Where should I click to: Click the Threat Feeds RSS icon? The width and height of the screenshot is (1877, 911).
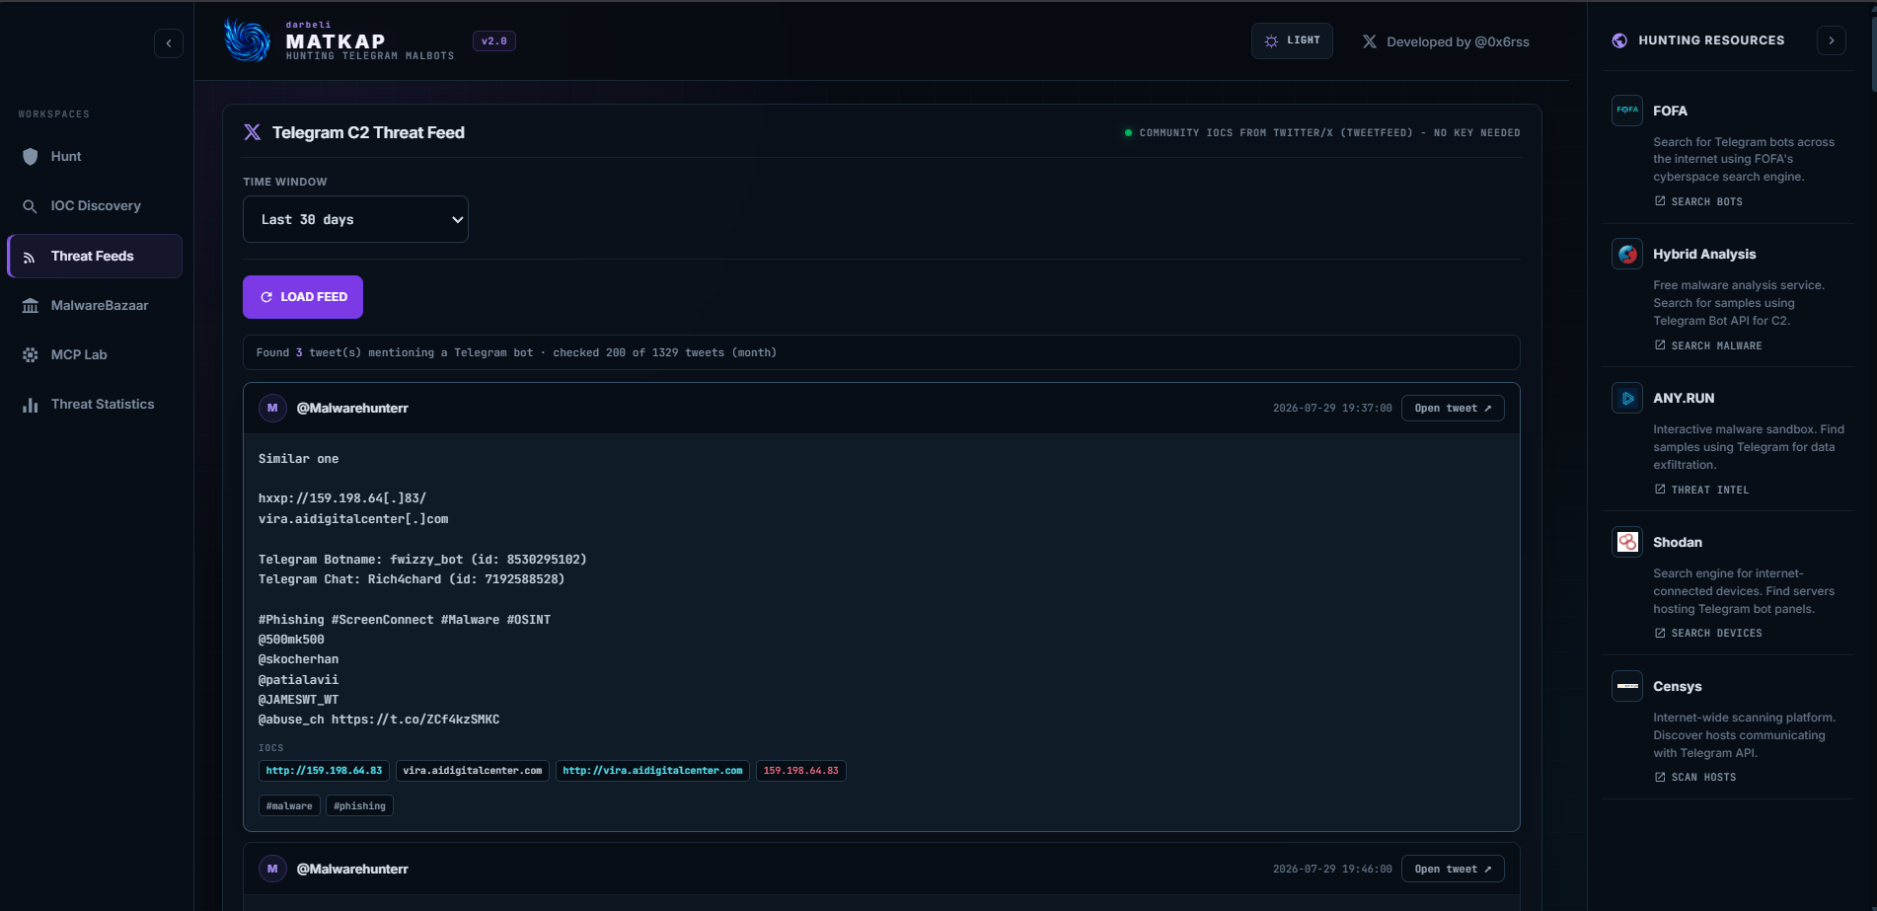coord(31,257)
